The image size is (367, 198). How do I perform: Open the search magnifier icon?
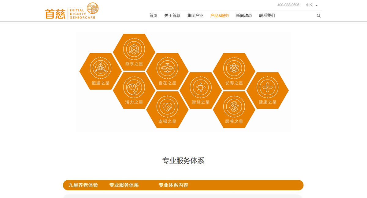click(319, 16)
